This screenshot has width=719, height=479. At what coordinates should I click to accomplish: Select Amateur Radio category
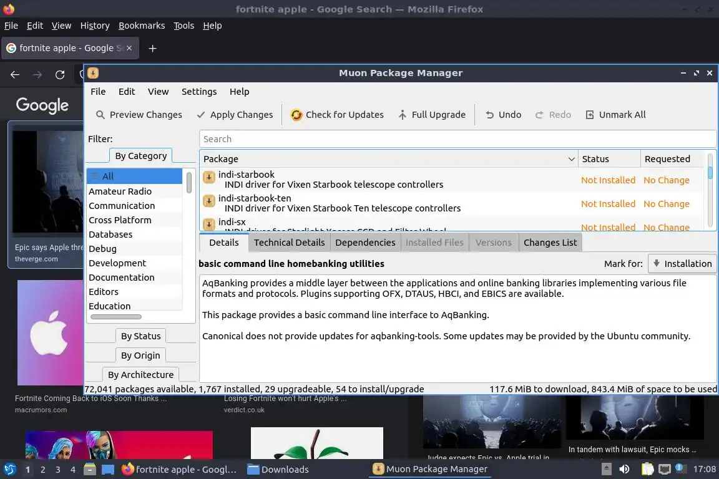click(x=134, y=191)
